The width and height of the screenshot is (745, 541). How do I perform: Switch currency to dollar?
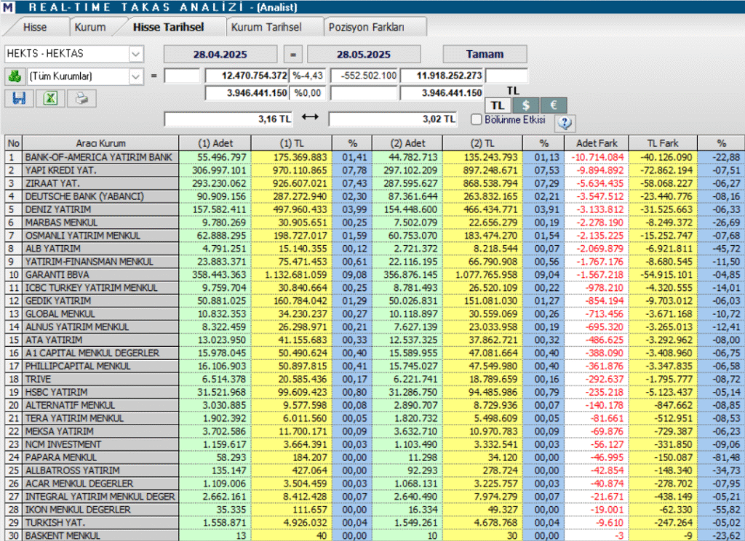pyautogui.click(x=525, y=105)
